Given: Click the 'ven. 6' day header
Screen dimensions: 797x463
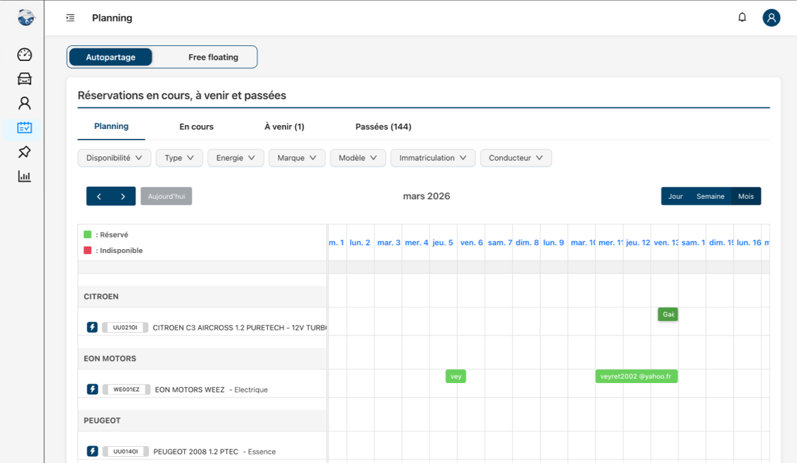Looking at the screenshot, I should pos(471,242).
